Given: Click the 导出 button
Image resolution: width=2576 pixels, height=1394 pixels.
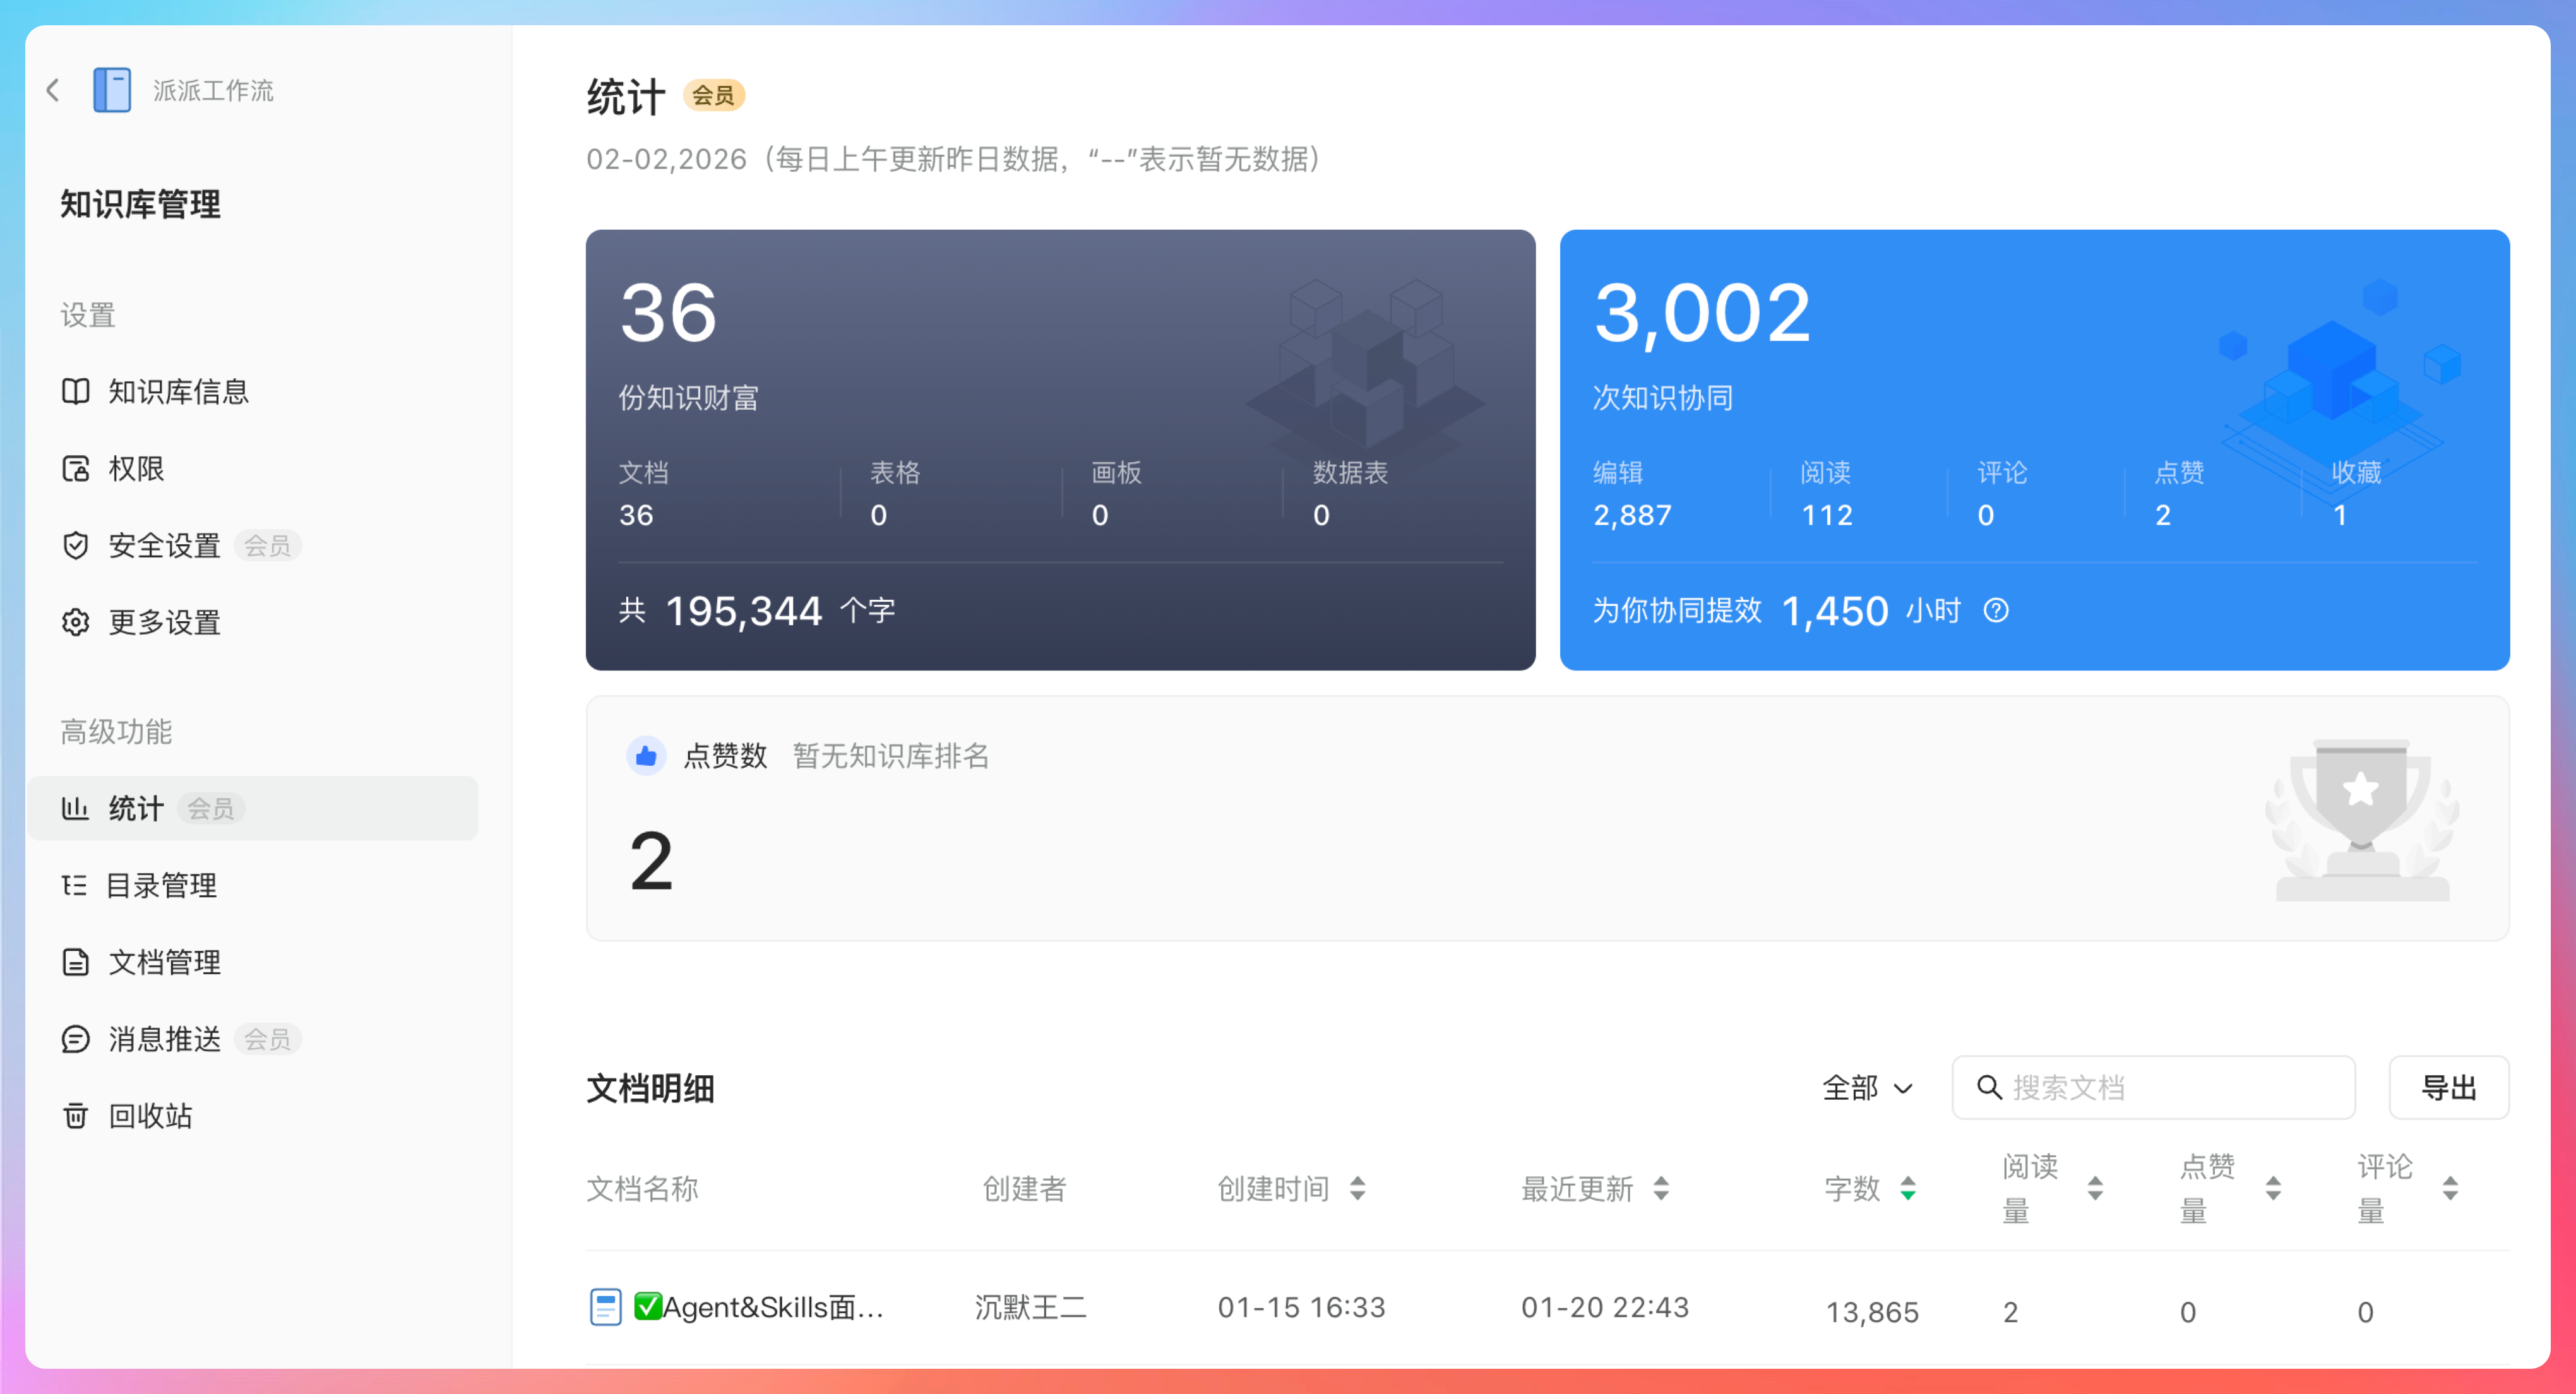Looking at the screenshot, I should [x=2448, y=1087].
